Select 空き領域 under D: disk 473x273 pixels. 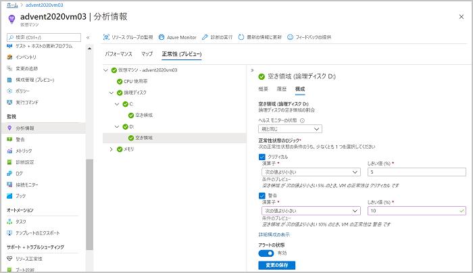coord(174,138)
